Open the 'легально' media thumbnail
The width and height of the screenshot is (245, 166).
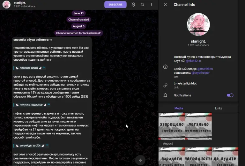[198, 126]
